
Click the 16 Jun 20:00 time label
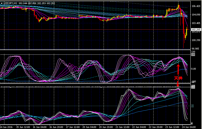tap(56, 127)
